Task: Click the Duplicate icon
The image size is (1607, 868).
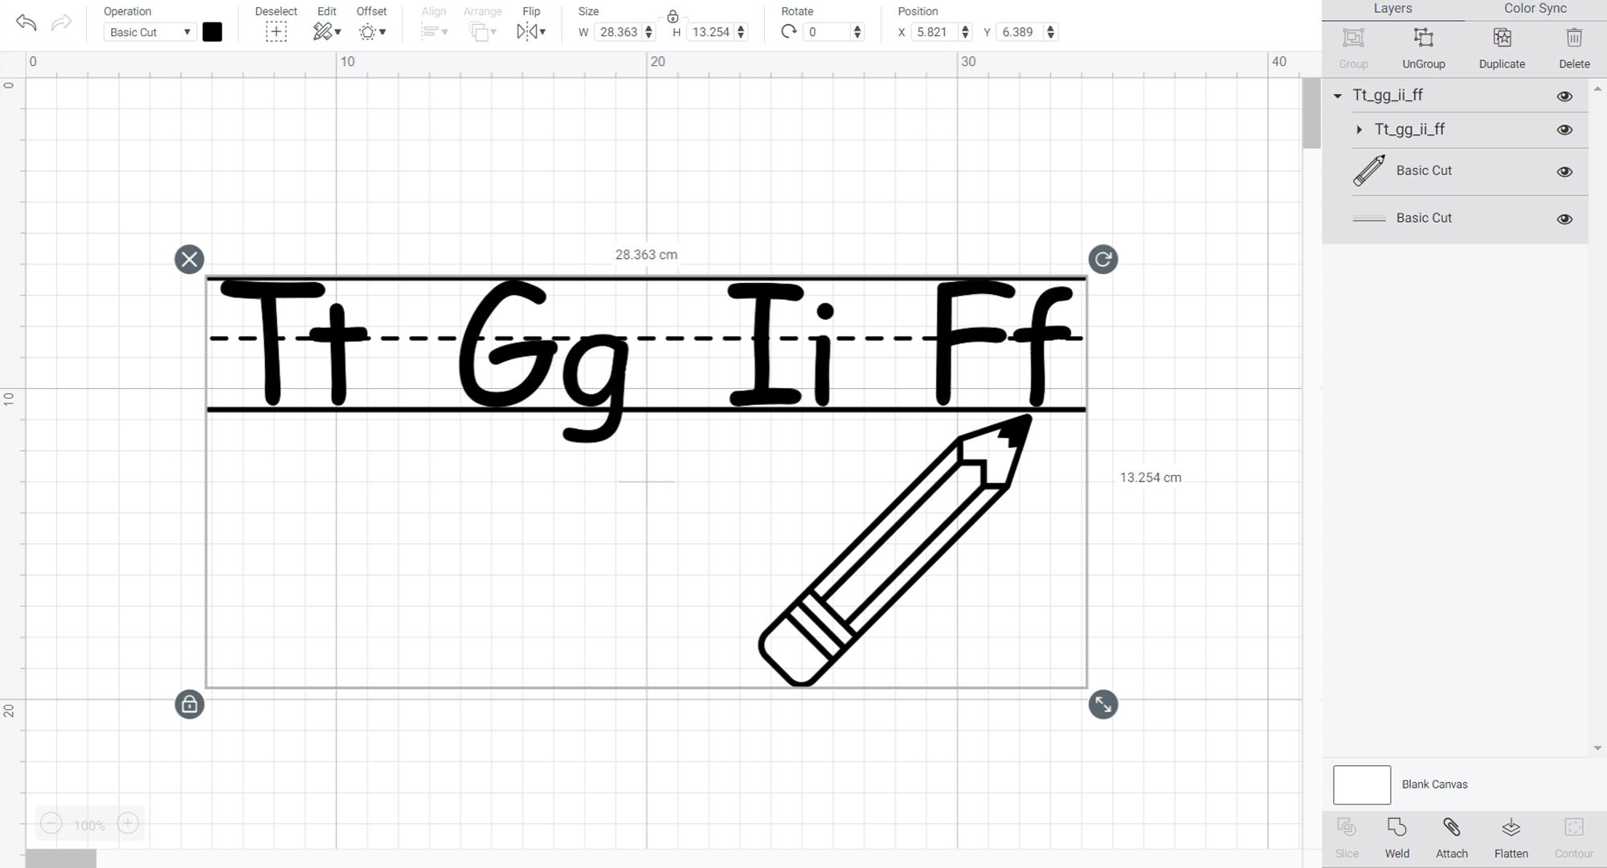Action: click(1501, 46)
